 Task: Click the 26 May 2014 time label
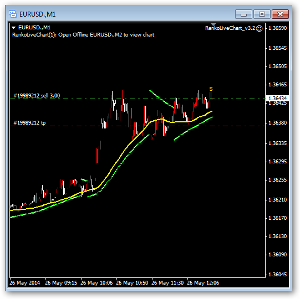pos(25,283)
